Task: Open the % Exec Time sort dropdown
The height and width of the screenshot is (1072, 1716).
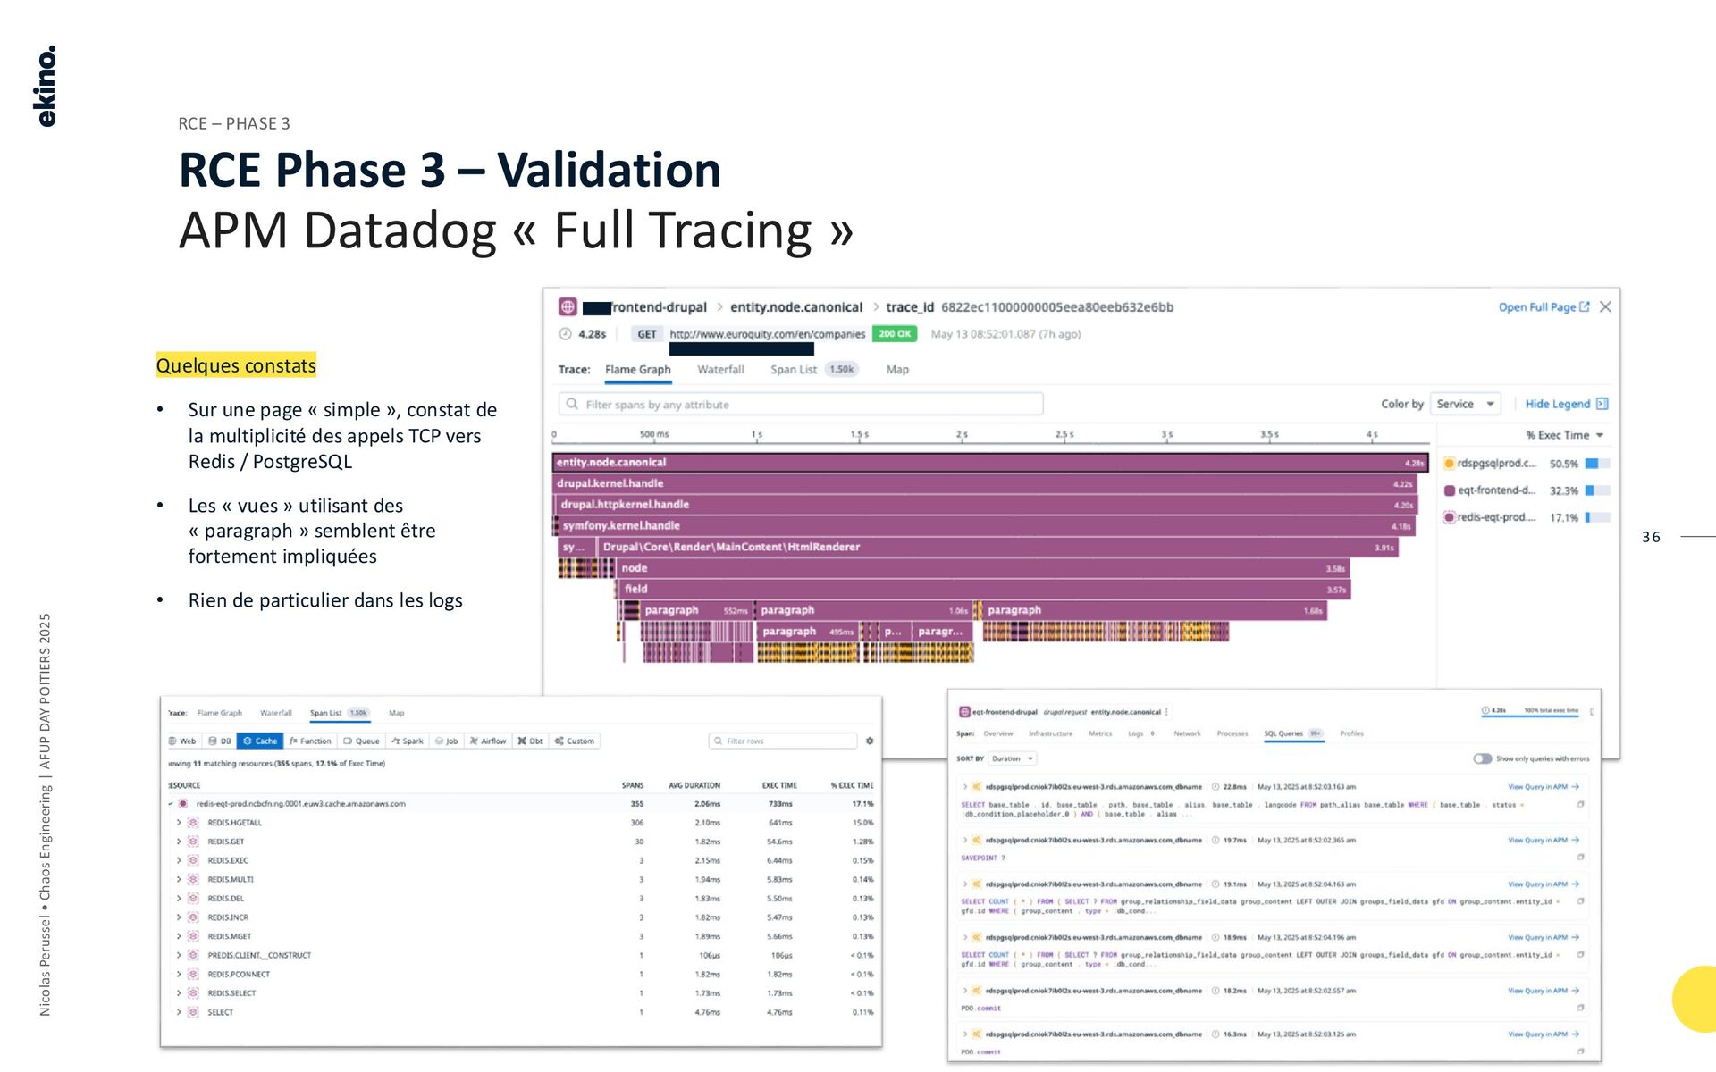Action: tap(1564, 435)
